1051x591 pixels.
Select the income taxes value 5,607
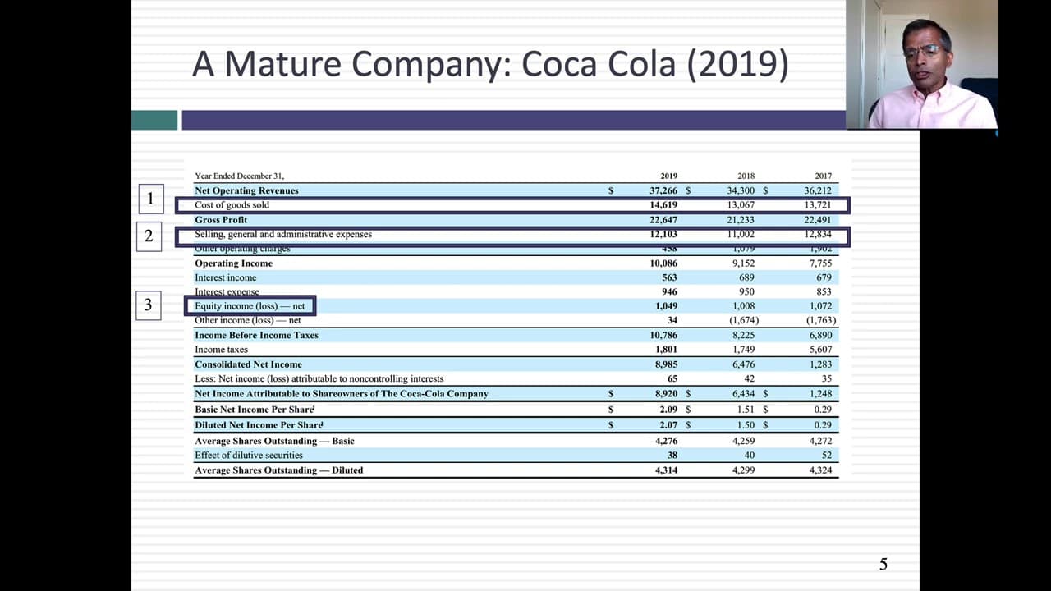[x=820, y=350]
